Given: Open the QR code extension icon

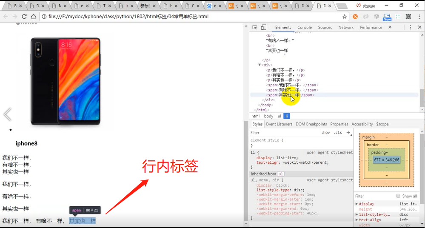Looking at the screenshot, I should (x=408, y=17).
